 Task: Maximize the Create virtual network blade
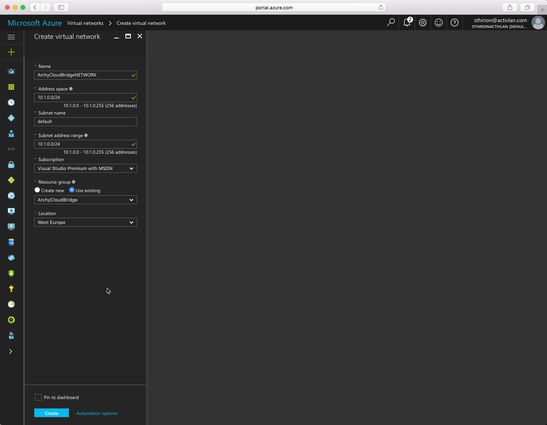pos(128,36)
